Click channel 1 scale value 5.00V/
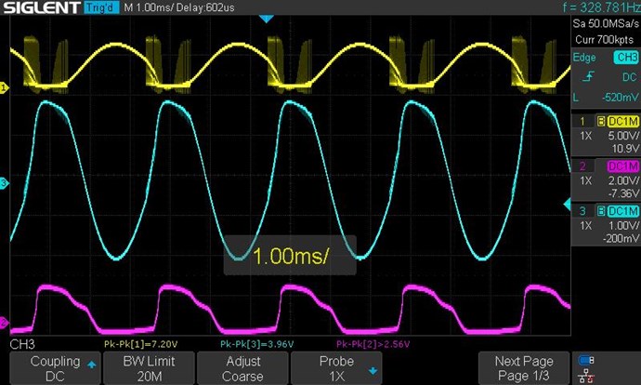The height and width of the screenshot is (385, 641). click(623, 136)
